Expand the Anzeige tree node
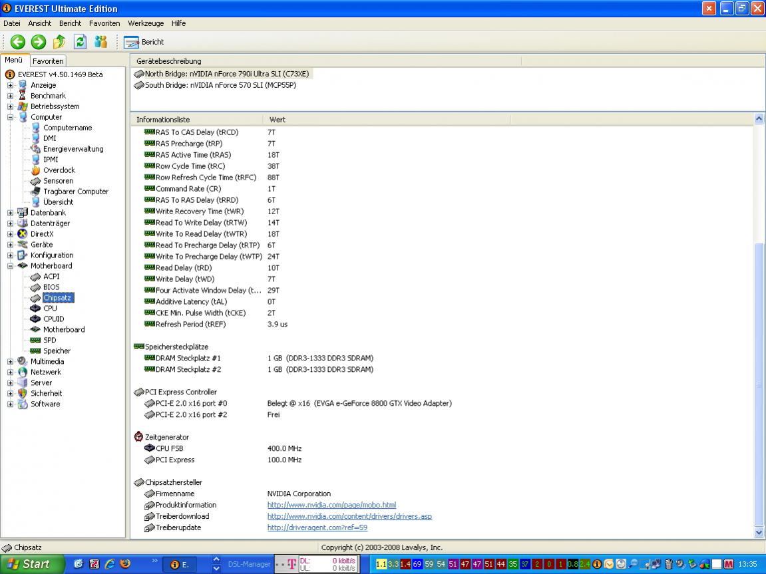The height and width of the screenshot is (574, 766). 10,85
